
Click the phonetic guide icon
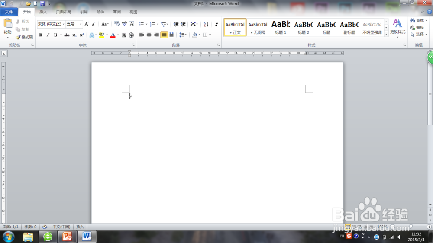click(x=124, y=24)
